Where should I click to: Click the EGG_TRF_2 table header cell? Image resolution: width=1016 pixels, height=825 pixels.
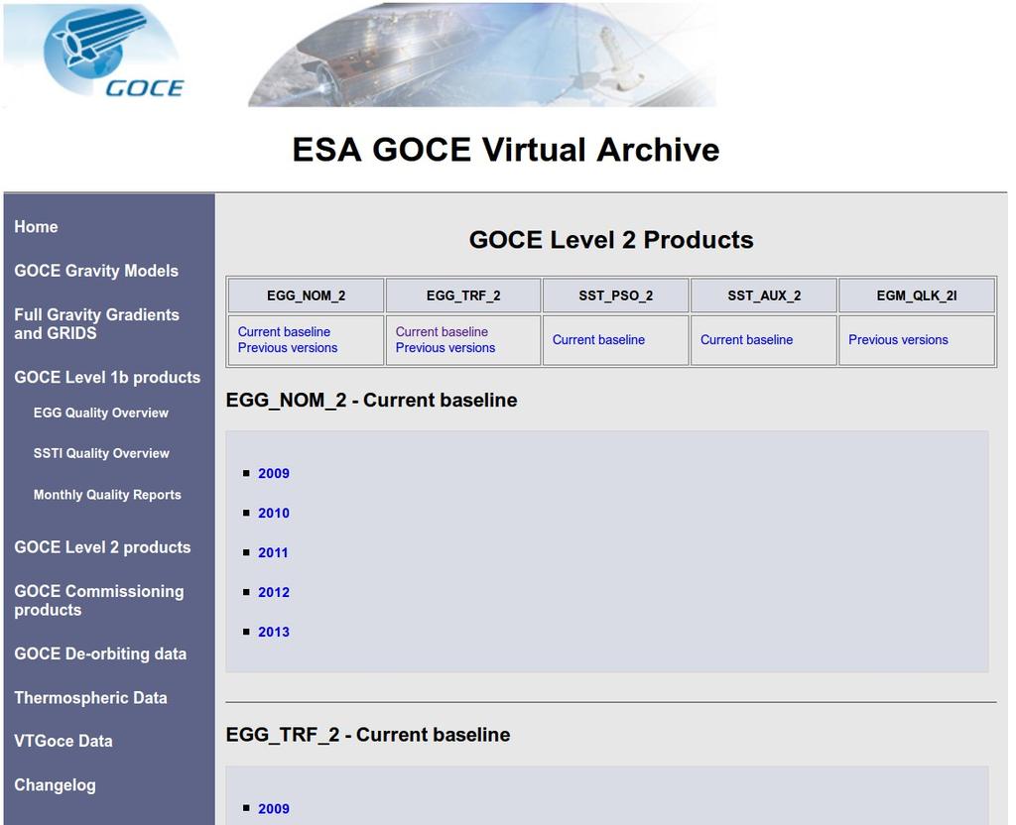tap(463, 295)
